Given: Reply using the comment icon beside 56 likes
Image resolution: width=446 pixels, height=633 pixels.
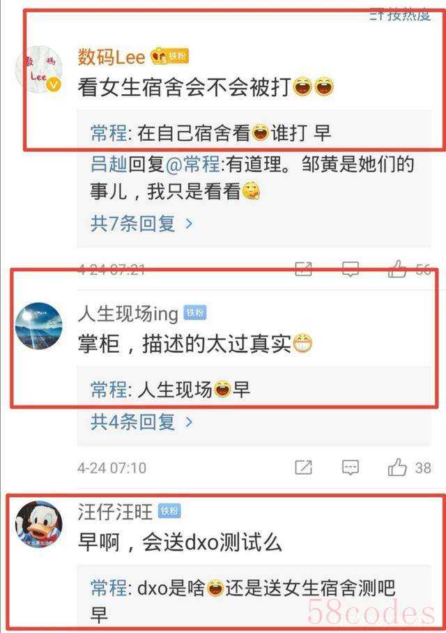Looking at the screenshot, I should coord(351,269).
